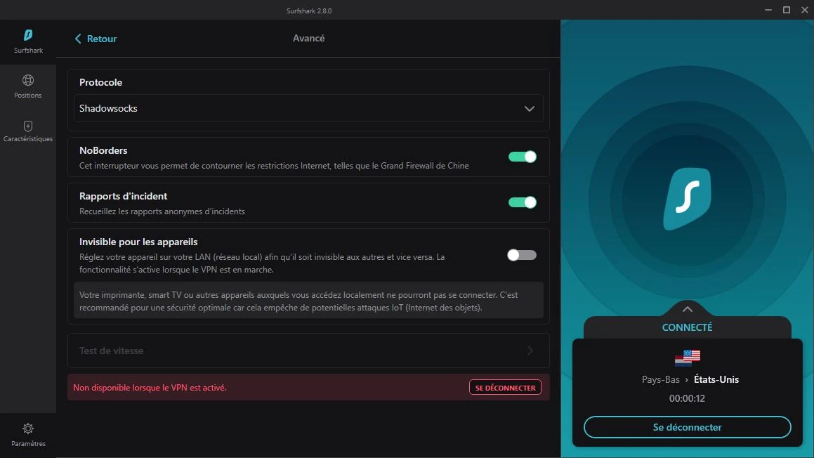Click the Test de vitesse chevron
This screenshot has height=458, width=814.
point(530,351)
